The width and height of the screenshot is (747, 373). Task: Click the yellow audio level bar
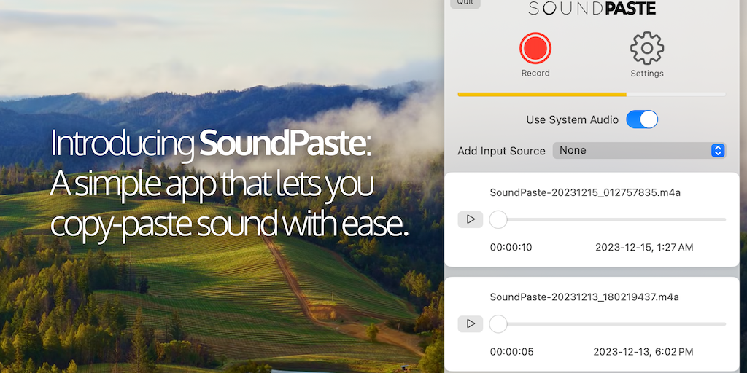coord(542,94)
